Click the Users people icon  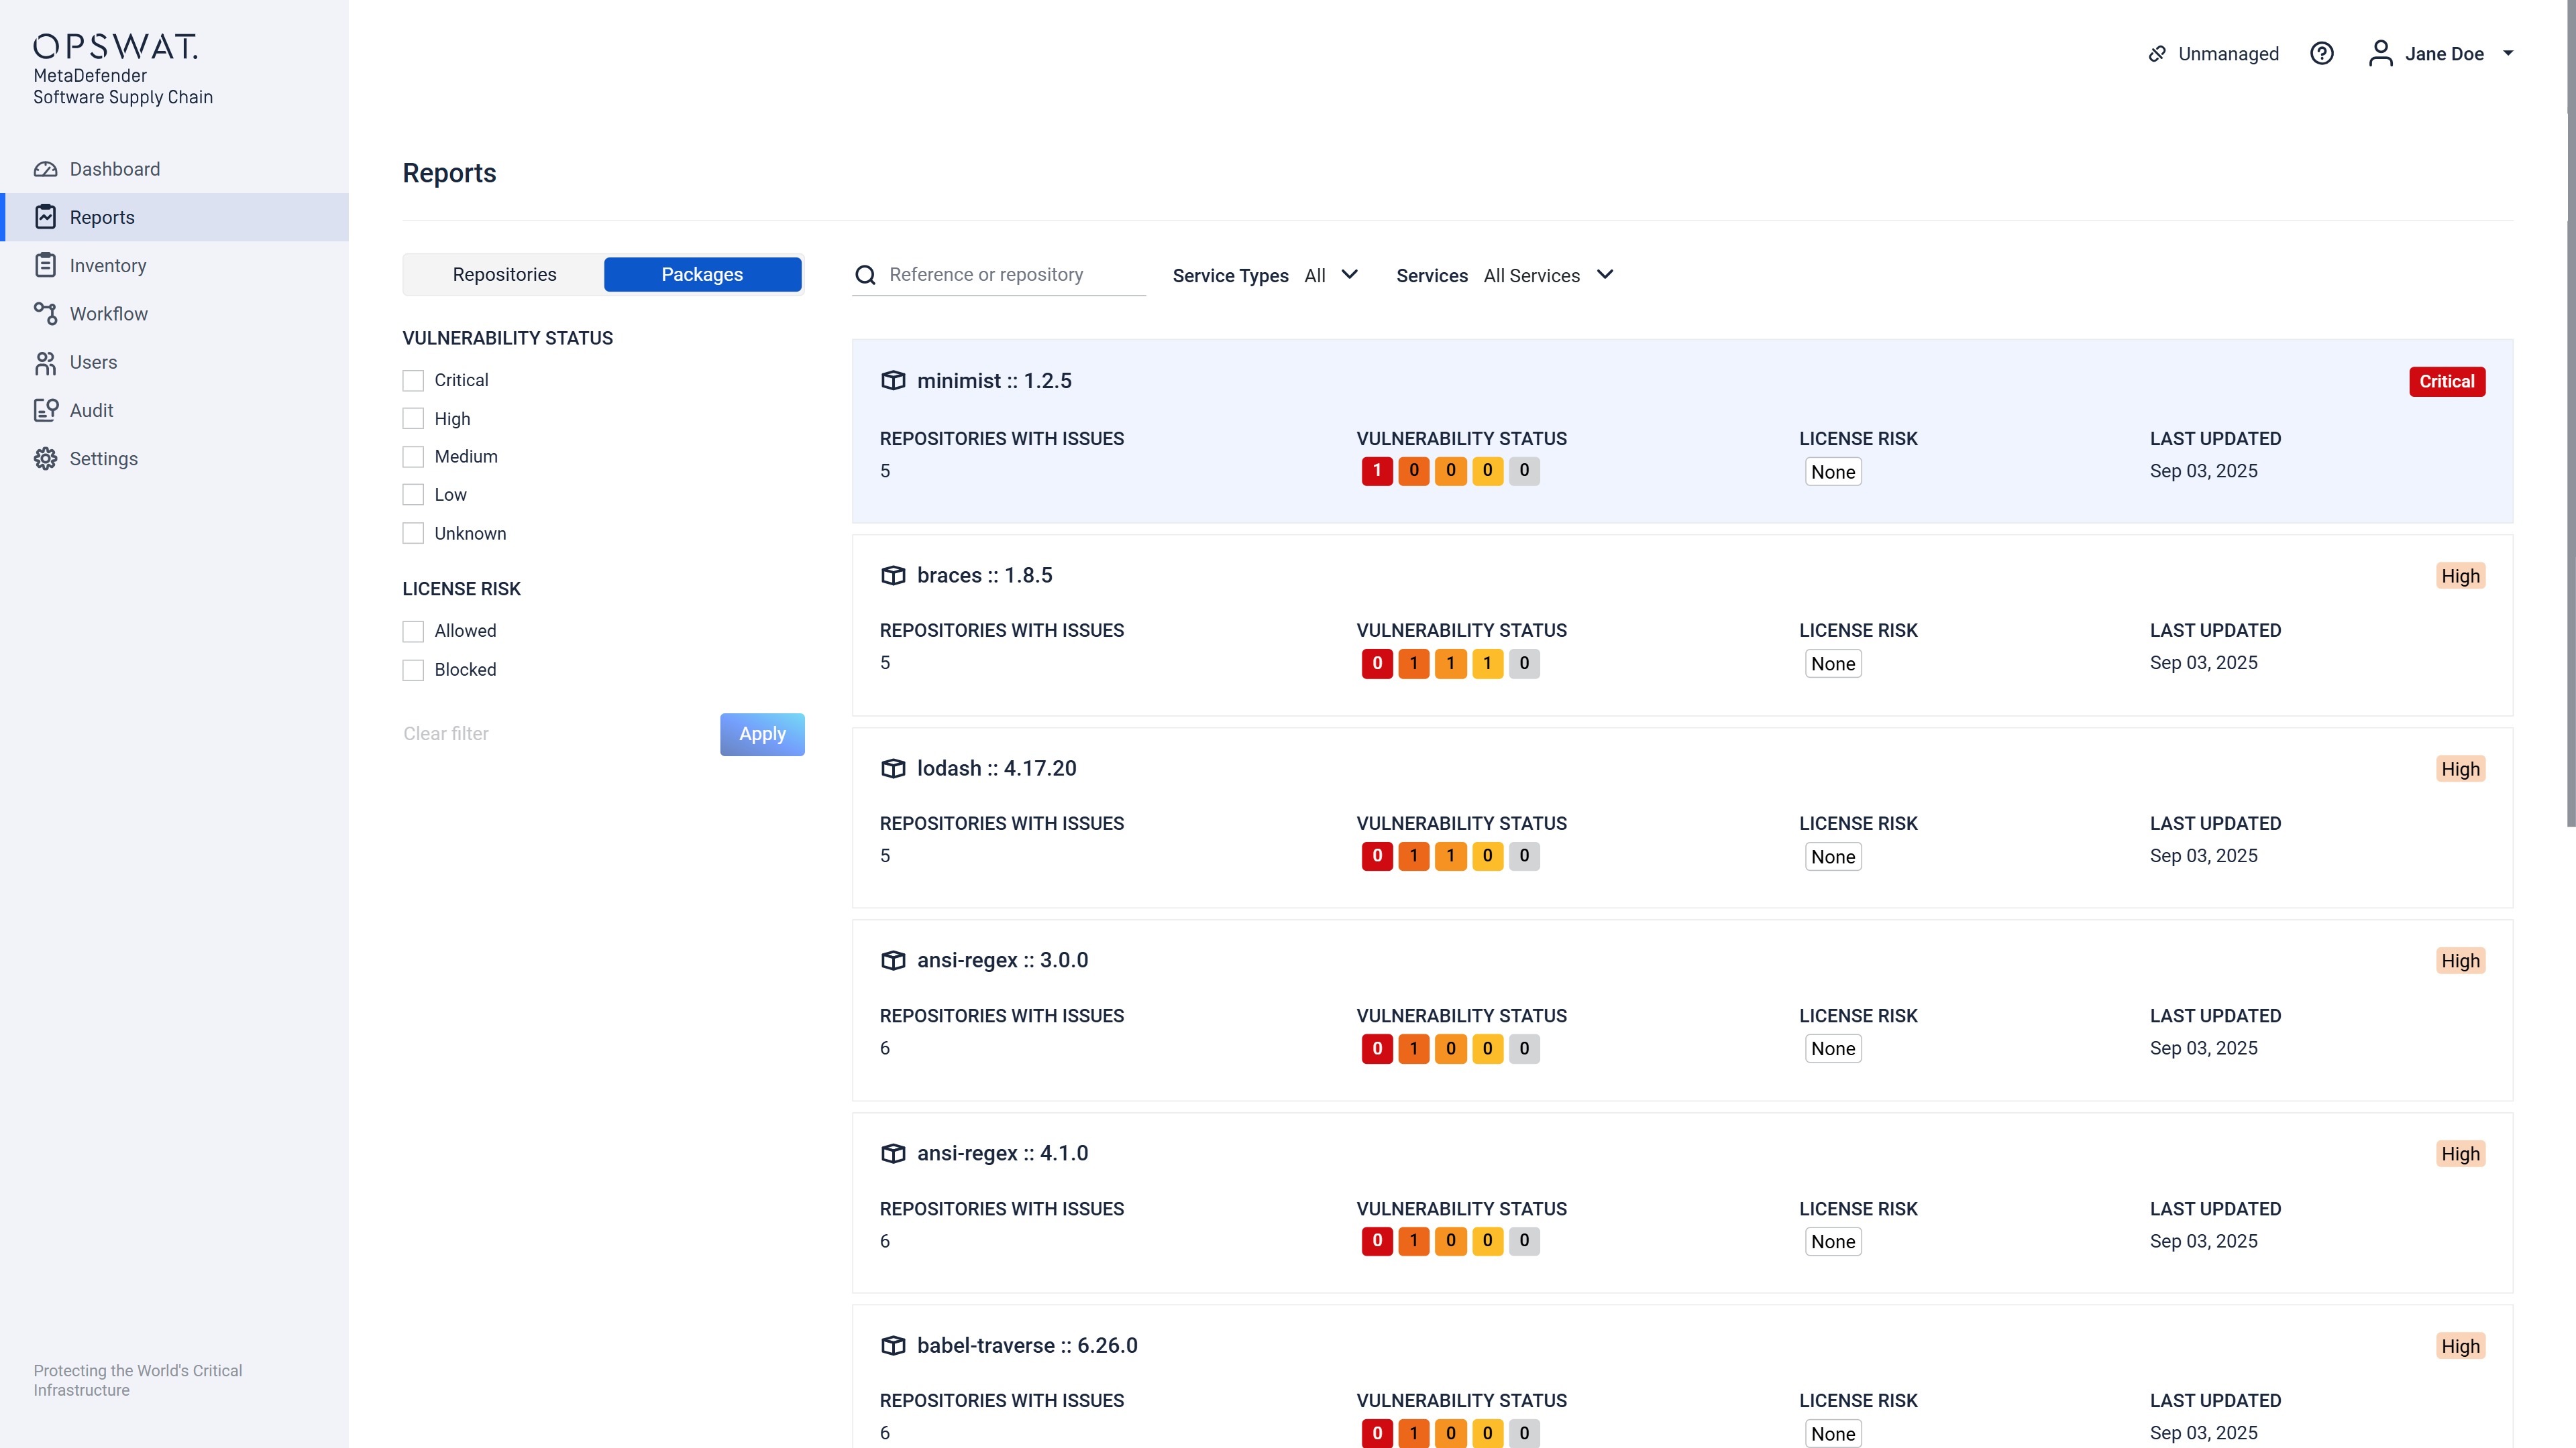(45, 363)
